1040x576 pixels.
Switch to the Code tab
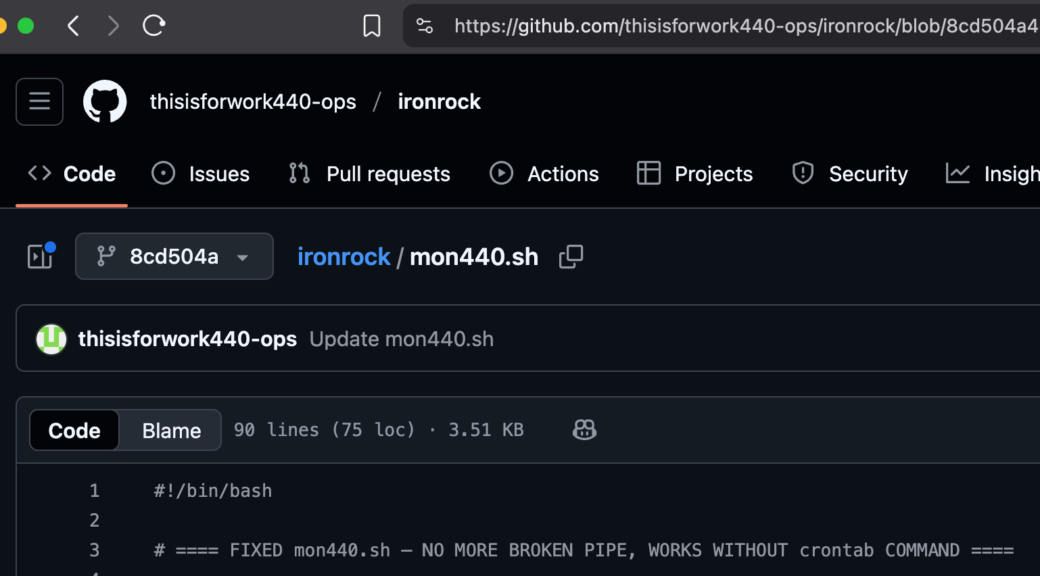click(x=72, y=174)
